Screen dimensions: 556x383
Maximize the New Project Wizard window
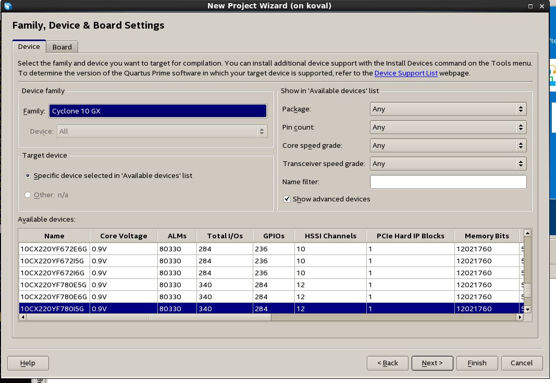click(x=530, y=6)
